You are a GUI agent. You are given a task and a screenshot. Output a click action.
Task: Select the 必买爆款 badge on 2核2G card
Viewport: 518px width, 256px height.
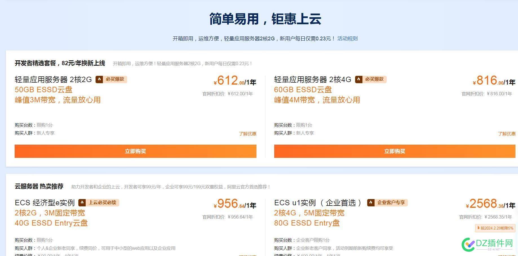point(111,80)
